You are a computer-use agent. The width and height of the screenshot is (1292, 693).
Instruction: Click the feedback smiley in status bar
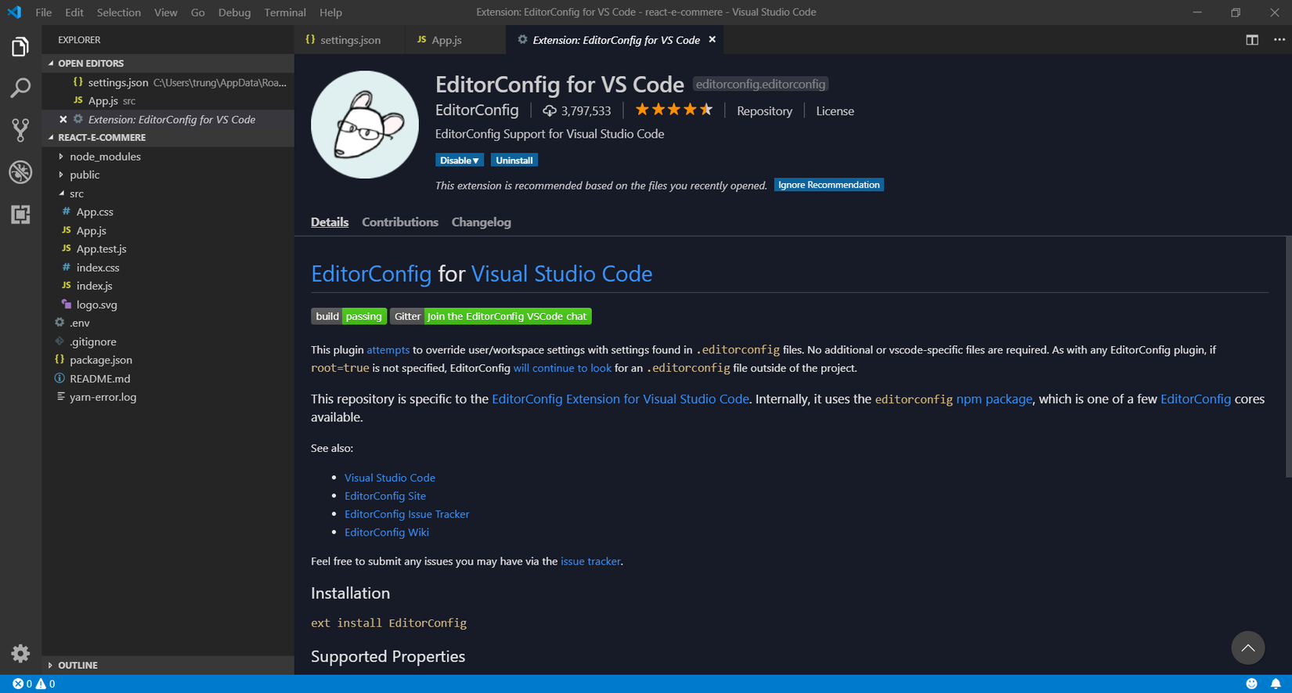[x=1251, y=684]
